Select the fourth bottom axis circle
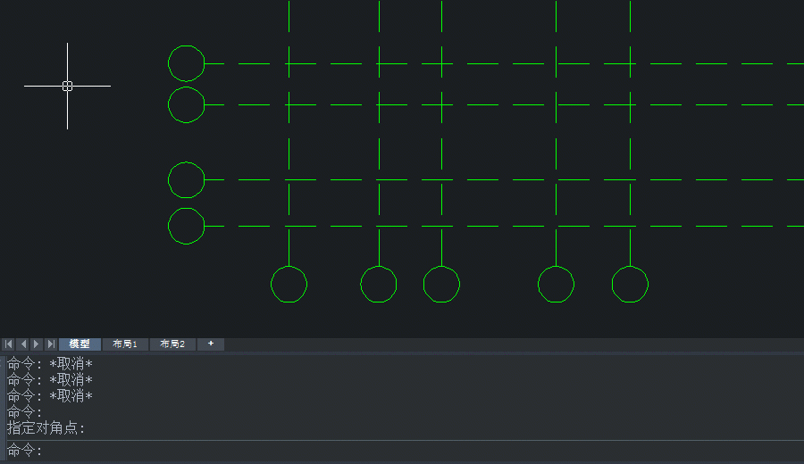This screenshot has height=464, width=804. pyautogui.click(x=556, y=285)
